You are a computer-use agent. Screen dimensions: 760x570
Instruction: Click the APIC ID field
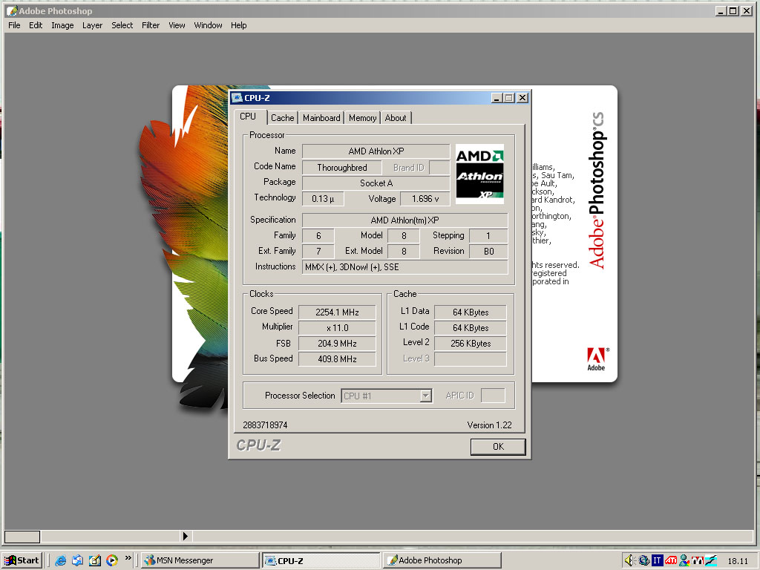tap(493, 396)
